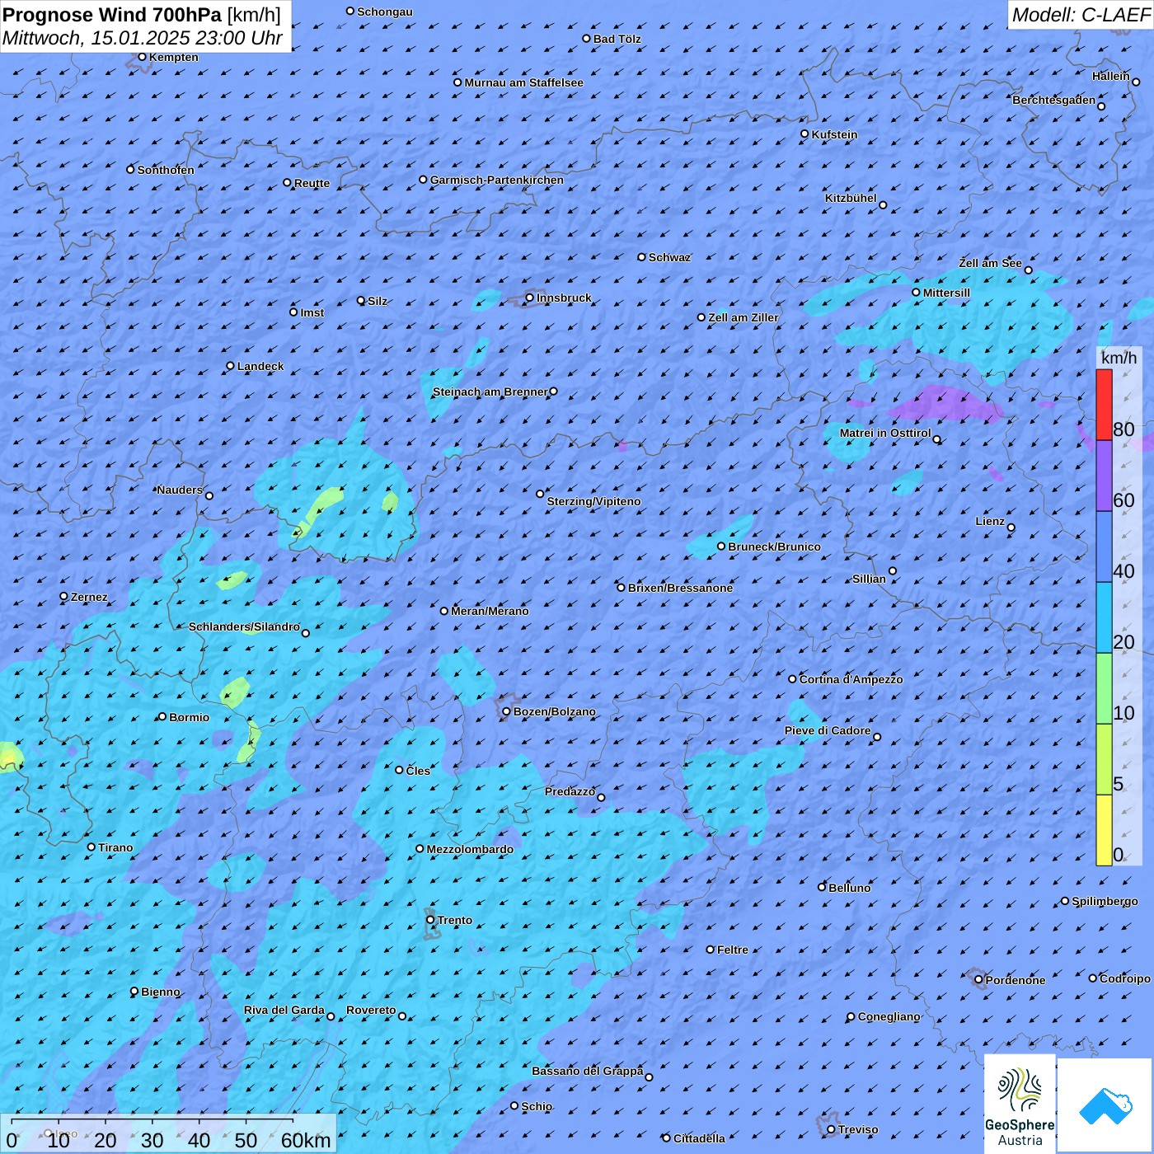The image size is (1154, 1154).
Task: Click the Riva del Garda label
Action: 284,1010
